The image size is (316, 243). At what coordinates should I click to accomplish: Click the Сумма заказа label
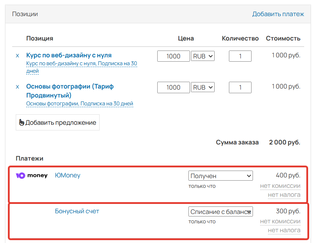pyautogui.click(x=237, y=142)
